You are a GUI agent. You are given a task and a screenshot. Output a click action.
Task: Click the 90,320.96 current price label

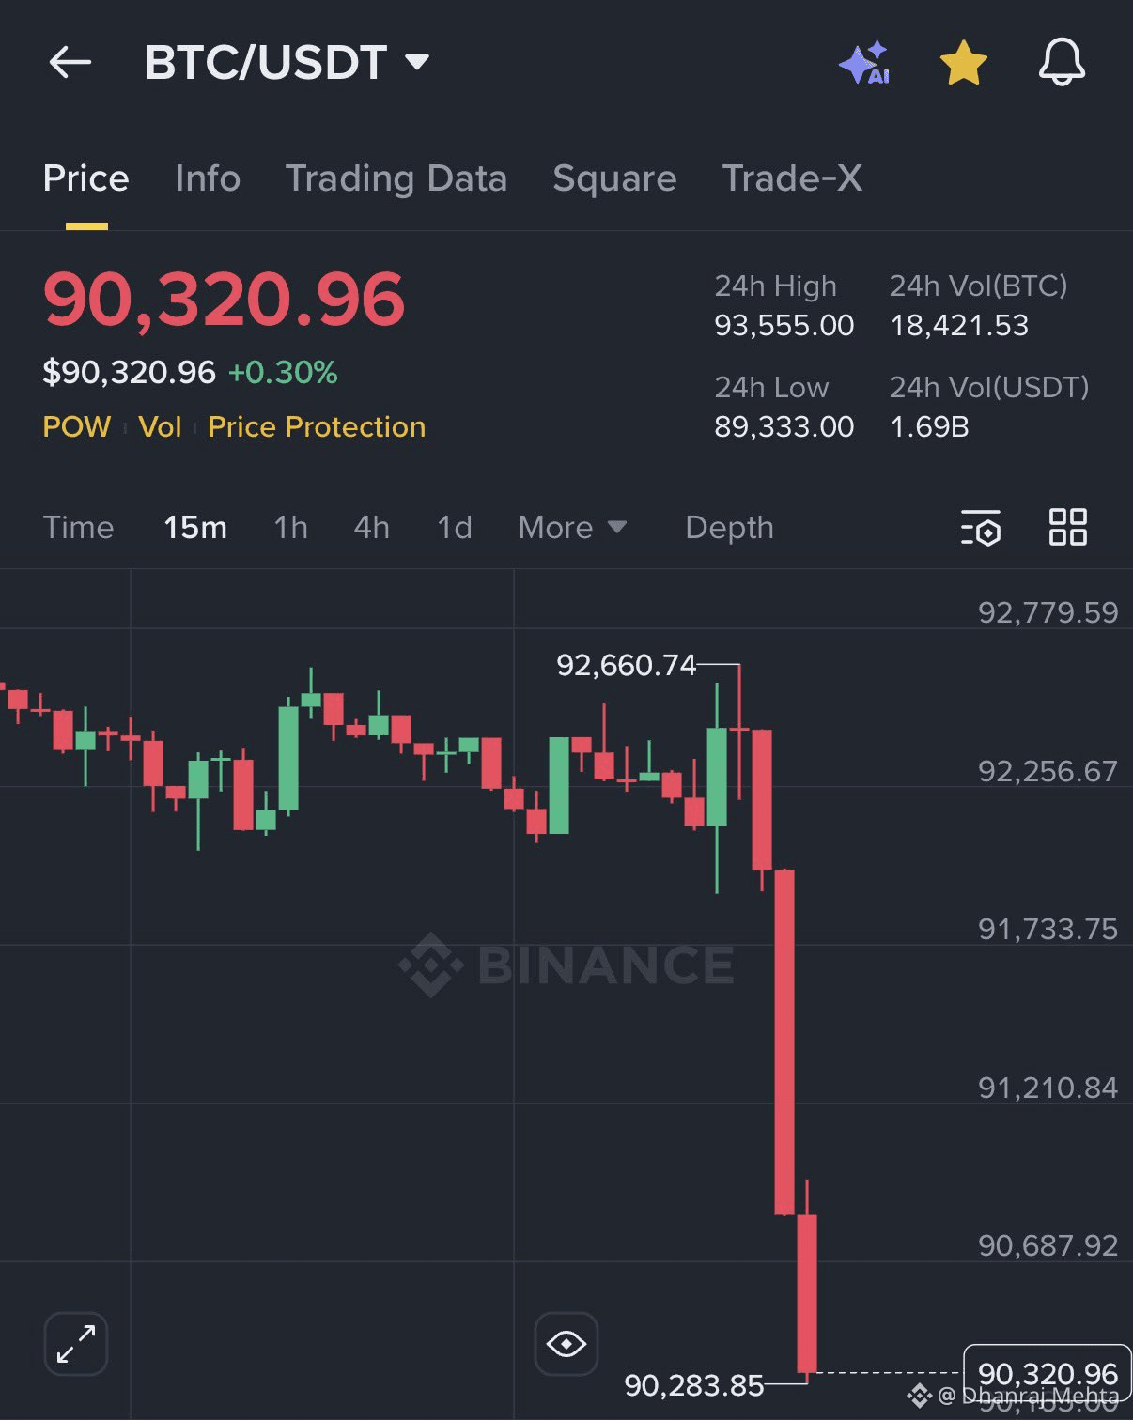(1048, 1373)
